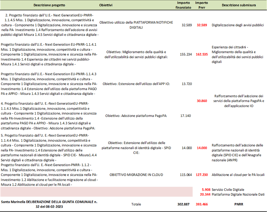Click the objective 'Estensione dell'utilizzo dell'APP IO'
This screenshot has width=267, height=212.
coord(136,84)
